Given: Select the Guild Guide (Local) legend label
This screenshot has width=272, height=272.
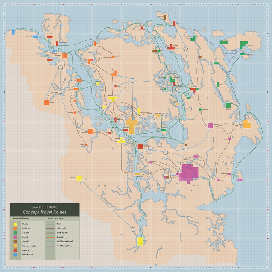Looking at the screenshot, I should coord(65,241).
